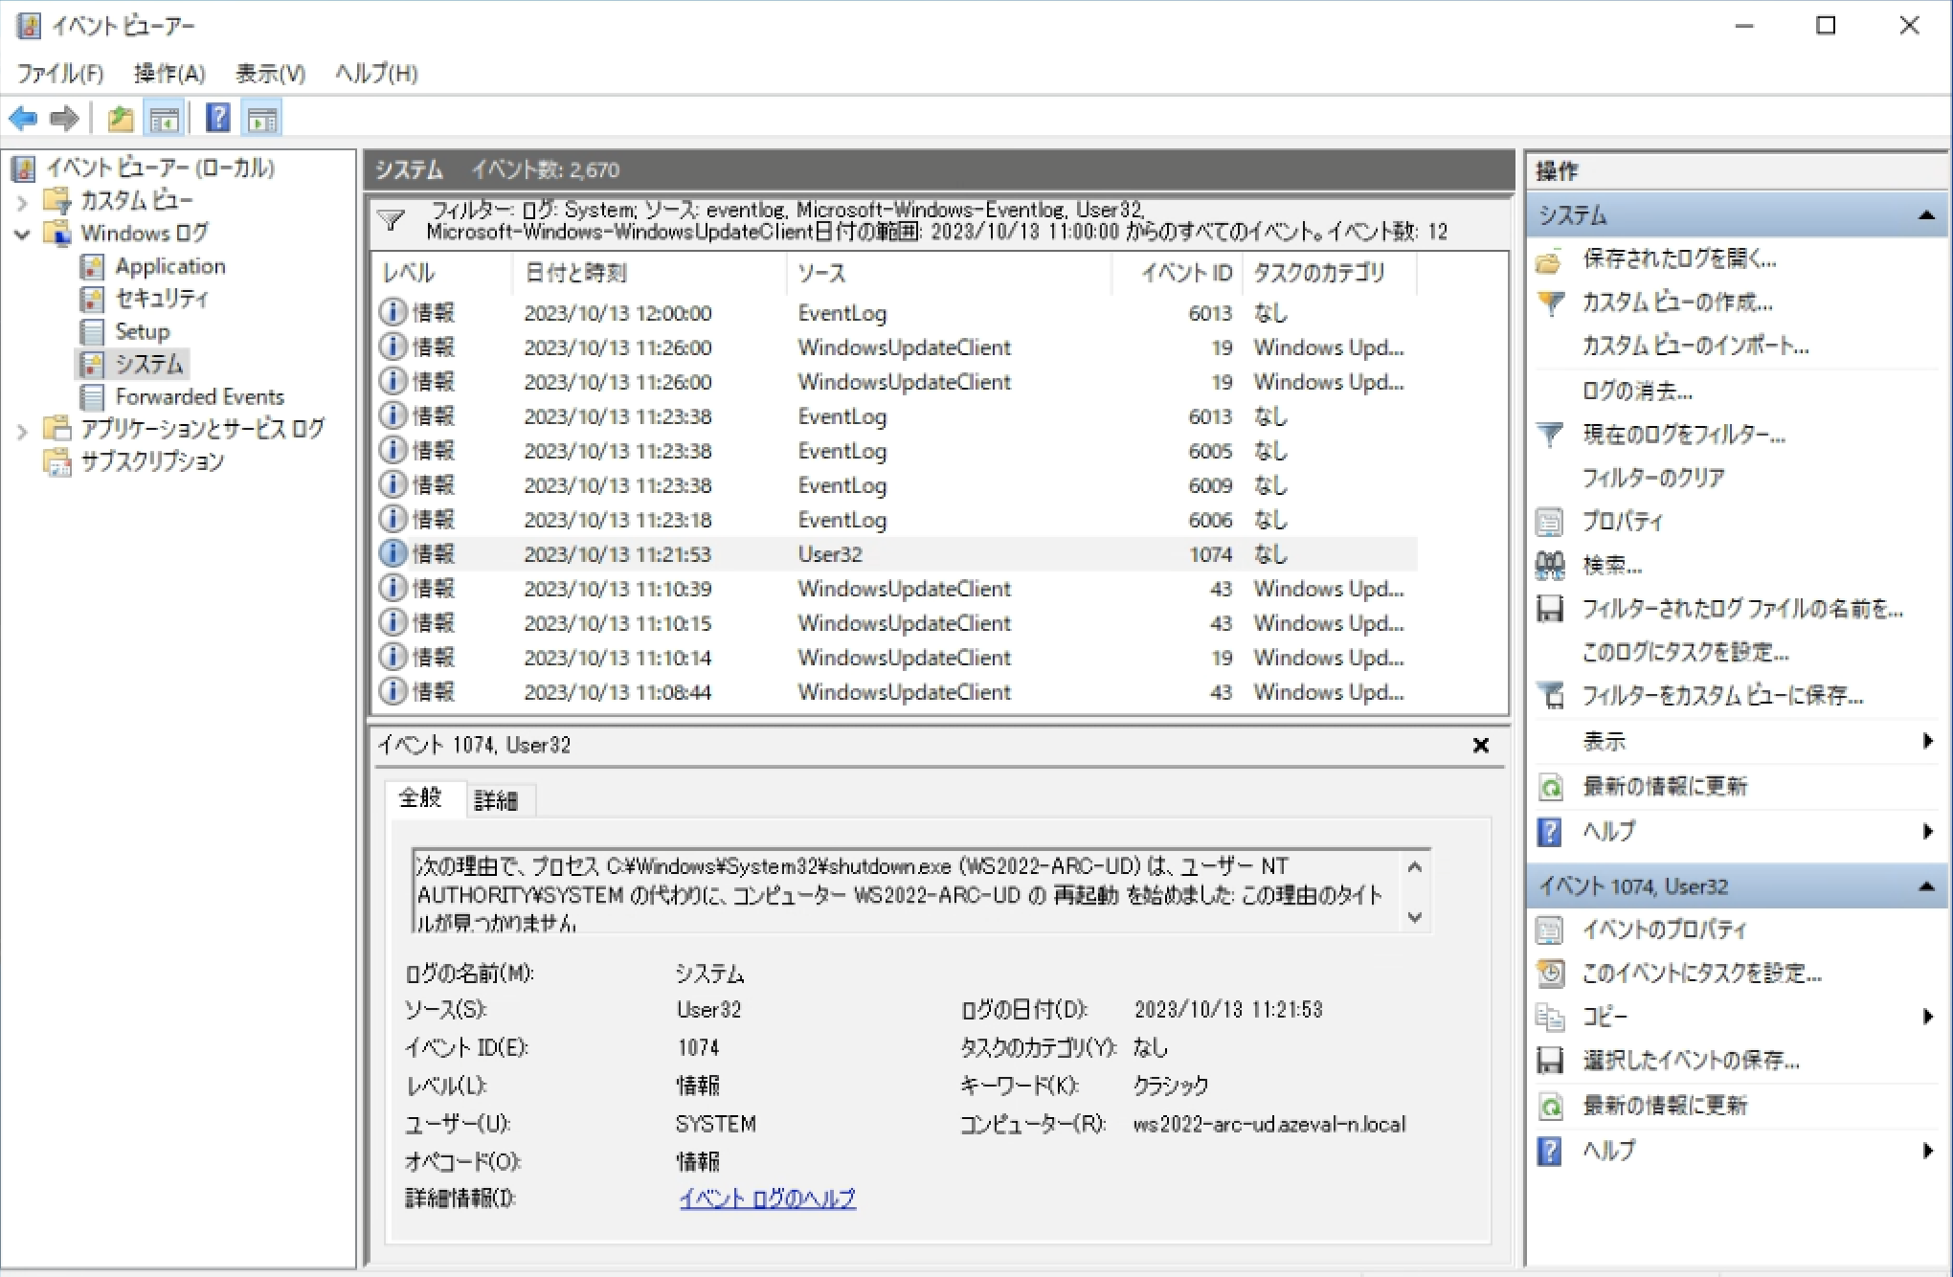Select the event row with ID 6005
This screenshot has width=1953, height=1277.
coord(896,451)
